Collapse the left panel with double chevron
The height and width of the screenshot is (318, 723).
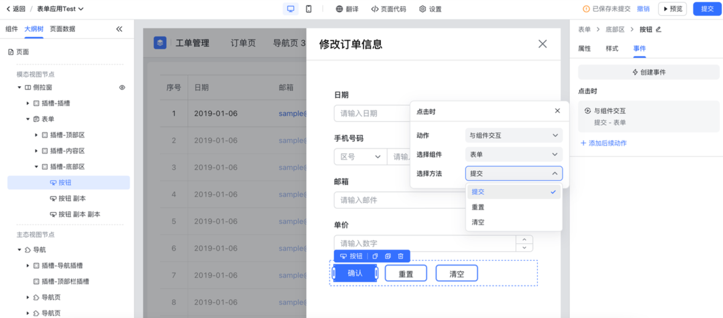(119, 29)
